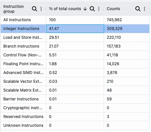Select Integer Instructions row label
This screenshot has height=132, width=151.
pos(21,29)
